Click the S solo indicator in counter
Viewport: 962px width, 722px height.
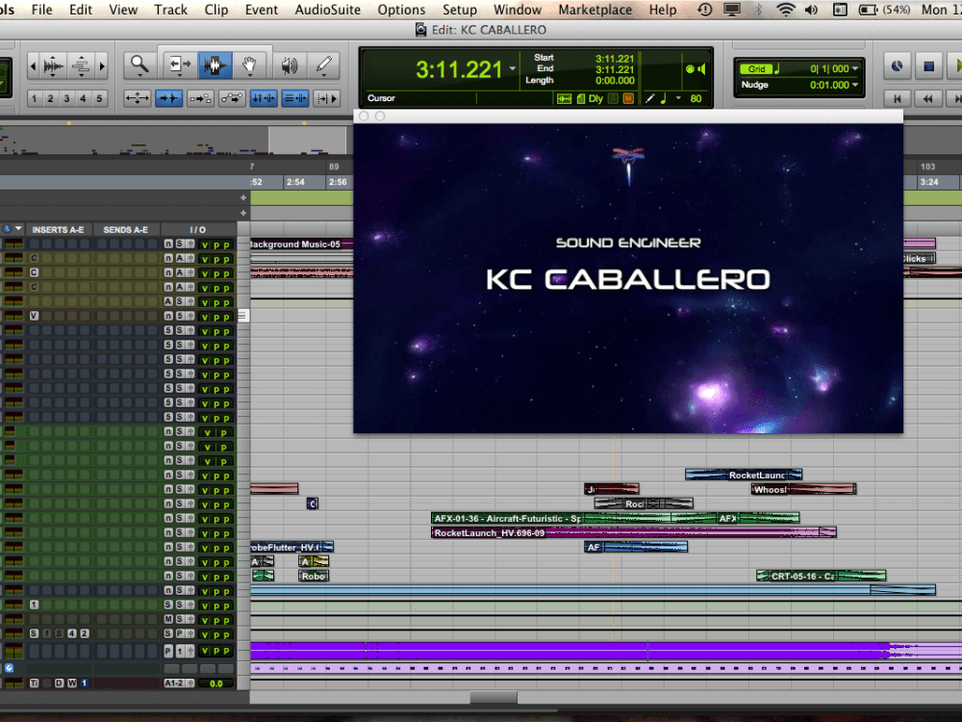(x=613, y=98)
